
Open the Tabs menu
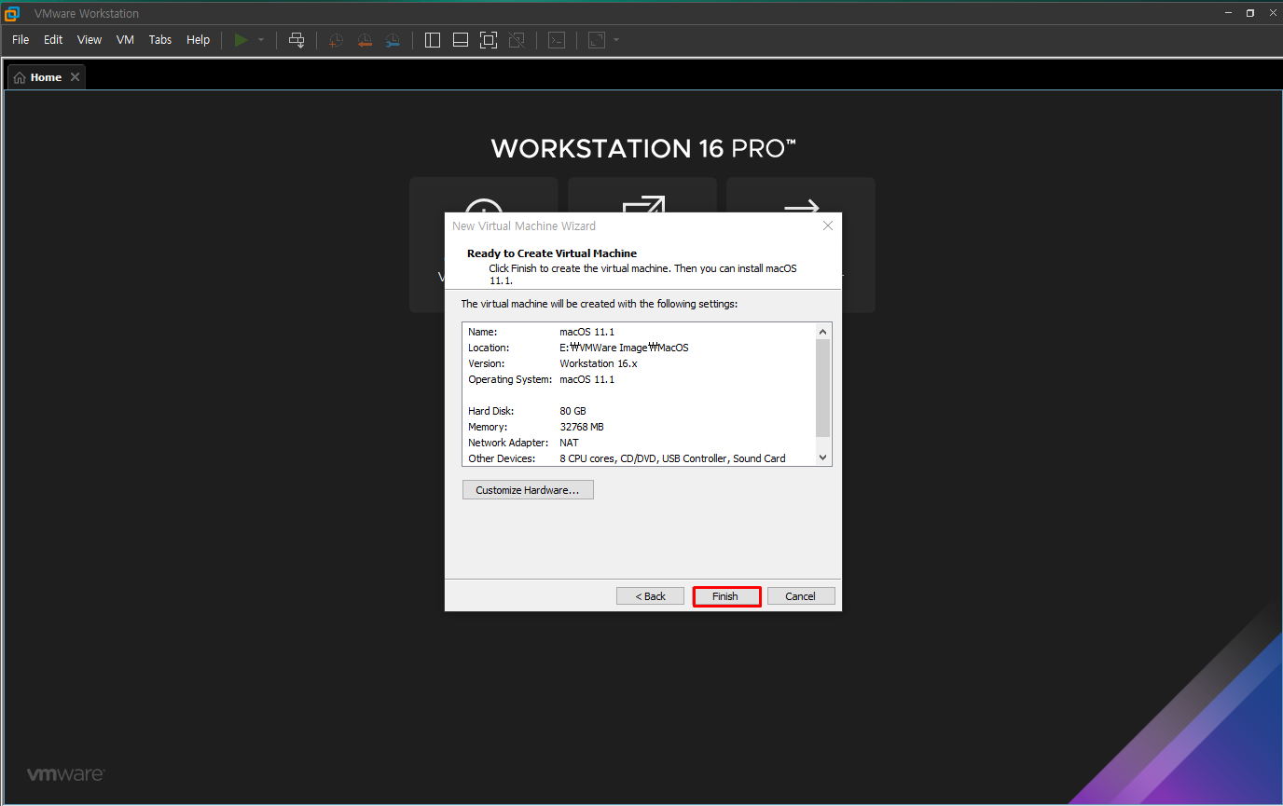(160, 40)
